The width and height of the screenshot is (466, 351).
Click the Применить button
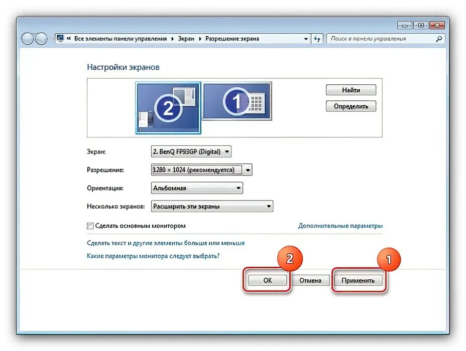[x=358, y=280]
